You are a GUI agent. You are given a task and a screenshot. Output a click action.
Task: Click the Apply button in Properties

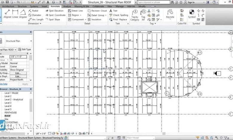click(x=25, y=84)
